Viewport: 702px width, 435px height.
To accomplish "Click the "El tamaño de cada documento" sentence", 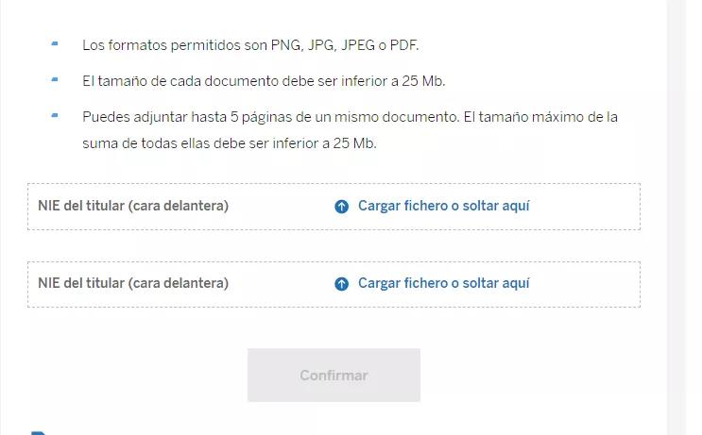I will point(264,81).
